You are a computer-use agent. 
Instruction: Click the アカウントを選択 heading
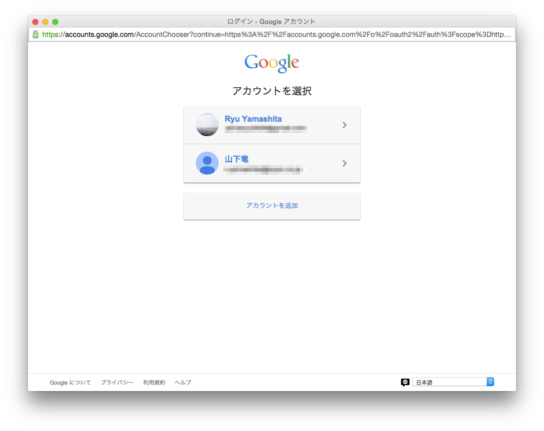(x=272, y=91)
